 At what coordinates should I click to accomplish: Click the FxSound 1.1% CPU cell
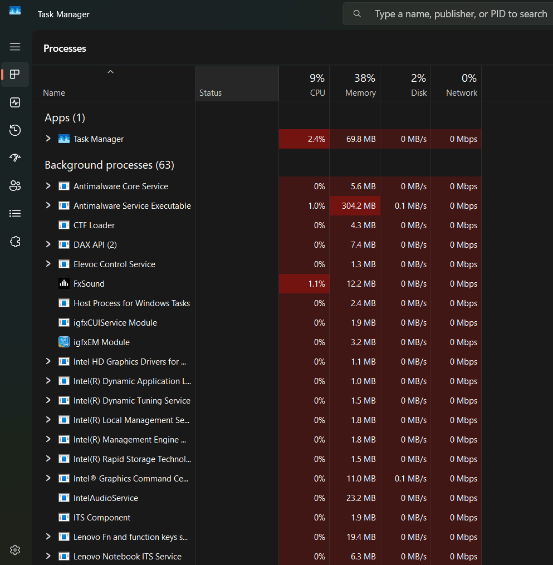point(304,283)
